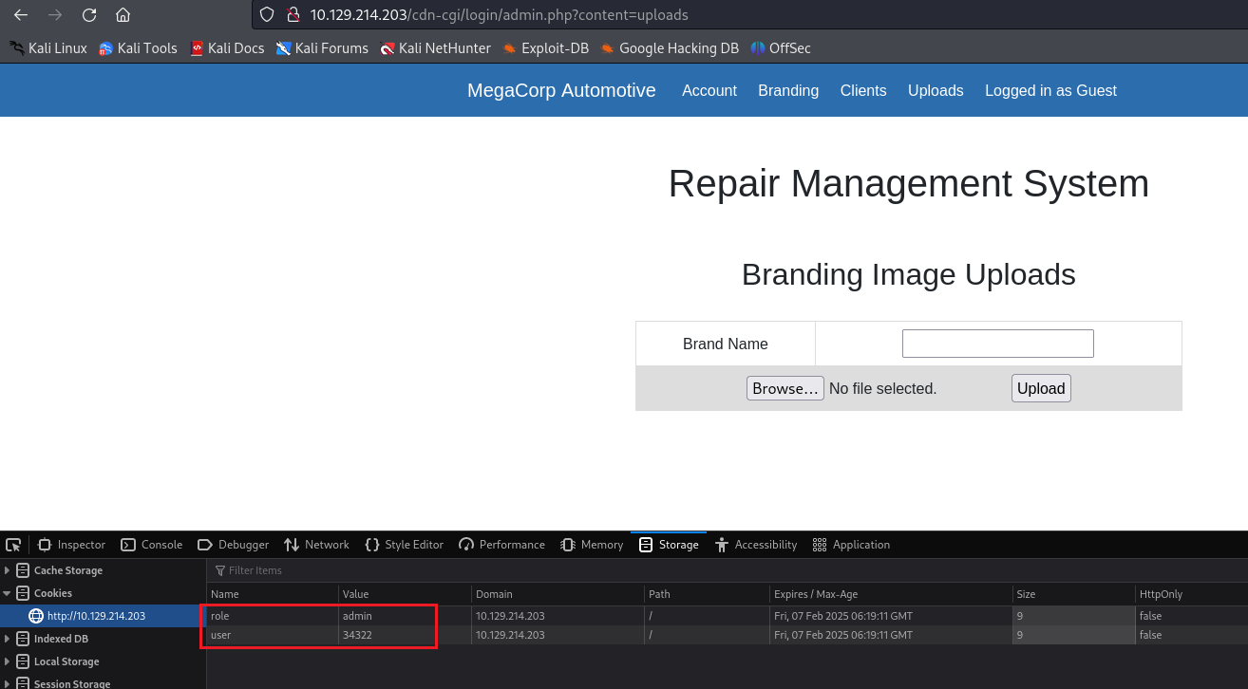The height and width of the screenshot is (689, 1248).
Task: Select the http://10.129.214.203 cookie host
Action: 96,616
